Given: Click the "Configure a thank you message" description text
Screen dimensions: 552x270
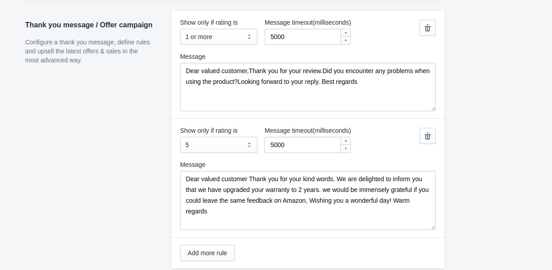Looking at the screenshot, I should (88, 51).
